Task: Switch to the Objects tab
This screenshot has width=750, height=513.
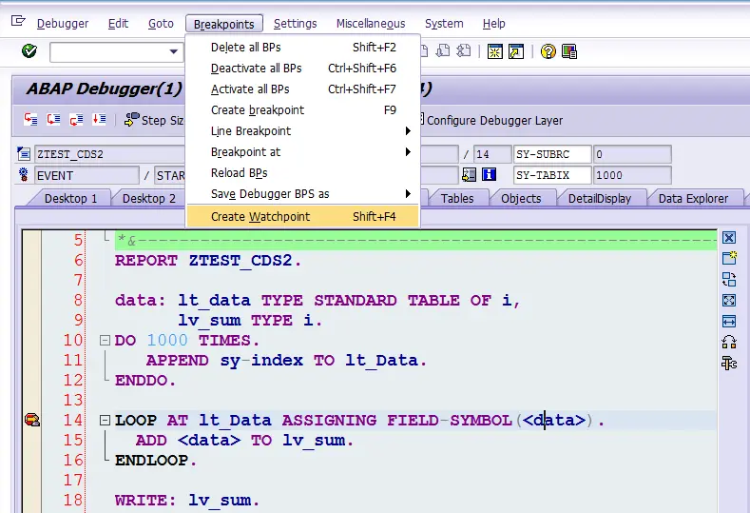Action: pyautogui.click(x=521, y=198)
